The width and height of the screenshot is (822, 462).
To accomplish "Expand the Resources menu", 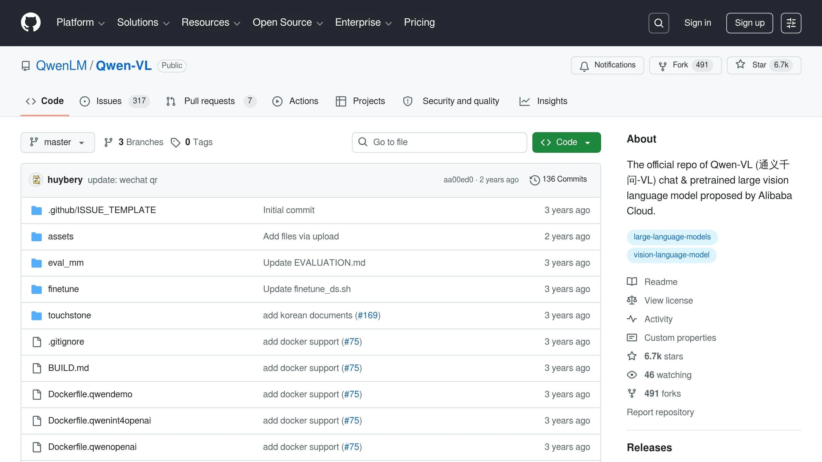I will pos(211,22).
